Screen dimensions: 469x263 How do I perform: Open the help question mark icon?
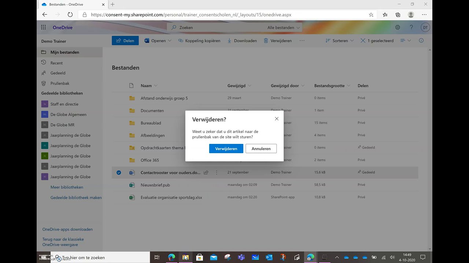411,27
